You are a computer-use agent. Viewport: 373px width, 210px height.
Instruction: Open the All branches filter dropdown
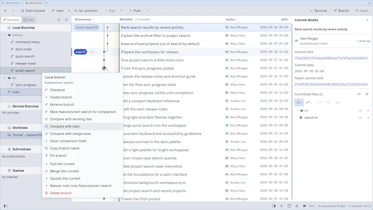point(84,20)
